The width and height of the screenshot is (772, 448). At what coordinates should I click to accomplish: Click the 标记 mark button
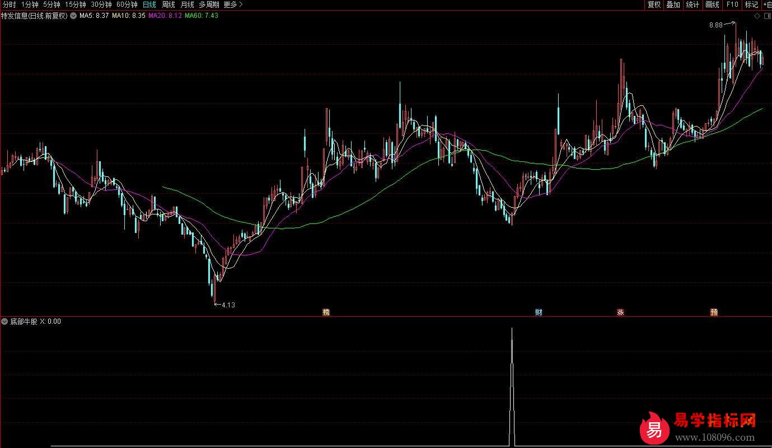pyautogui.click(x=751, y=4)
